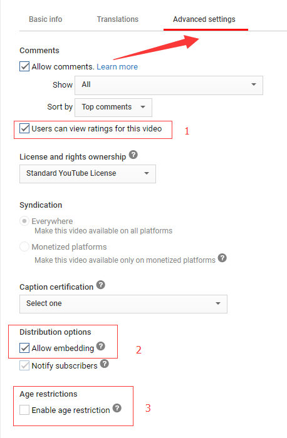Open the Translations tab
The height and width of the screenshot is (438, 287).
(x=117, y=19)
